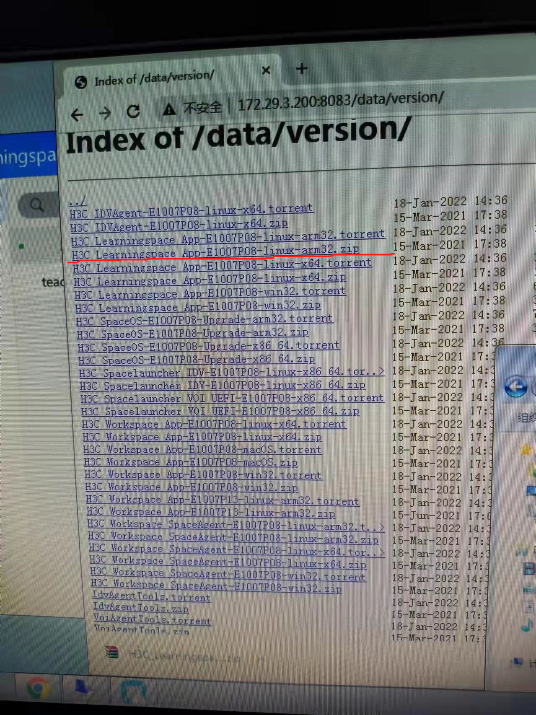Download H3C_Workspace_App-E1007P08-macOS.zip
The image size is (536, 715).
(x=191, y=462)
